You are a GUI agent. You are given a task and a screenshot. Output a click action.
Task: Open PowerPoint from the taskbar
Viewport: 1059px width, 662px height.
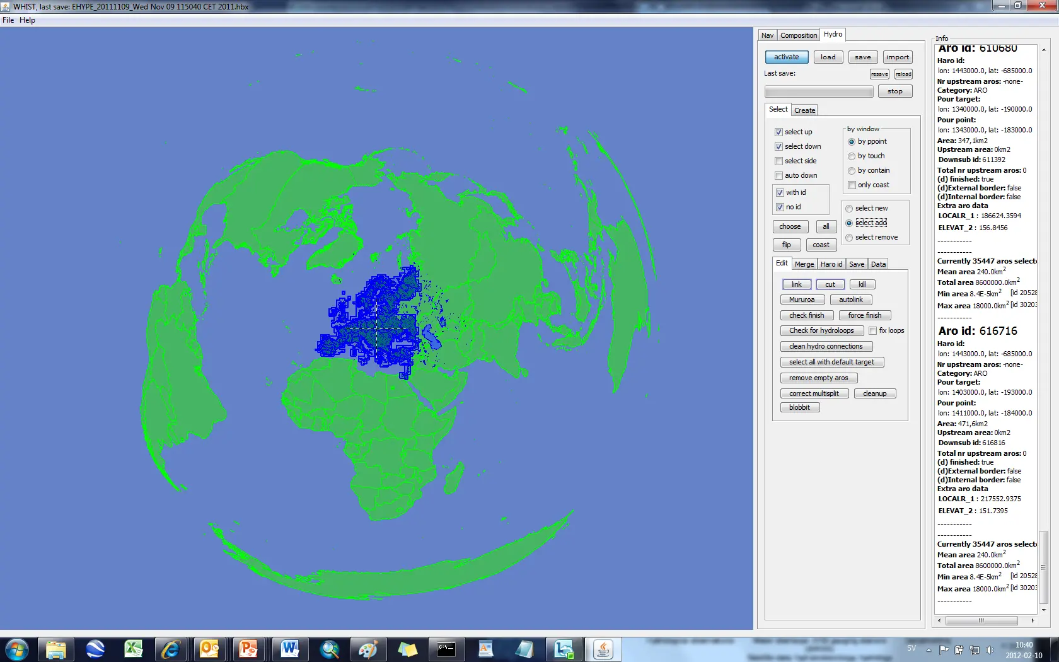coord(248,649)
